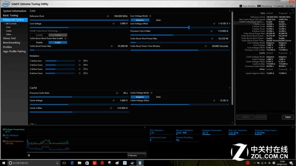Image resolution: width=296 pixels, height=166 pixels.
Task: Collapse the Cache section in tuning panel
Action: click(x=229, y=88)
